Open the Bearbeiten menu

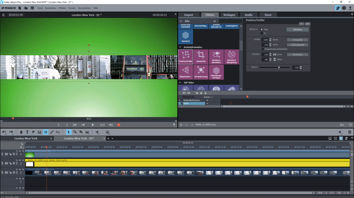point(50,8)
